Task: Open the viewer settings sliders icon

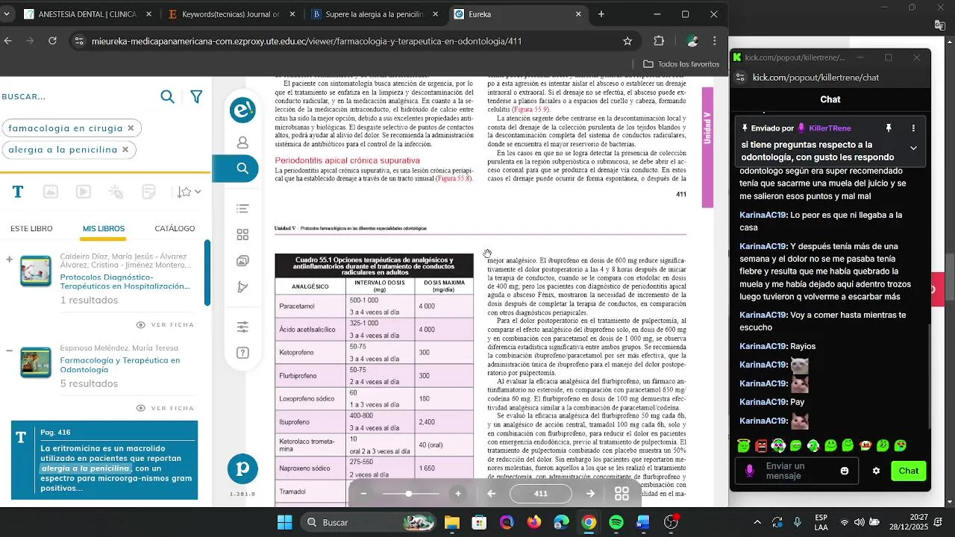Action: click(x=242, y=327)
